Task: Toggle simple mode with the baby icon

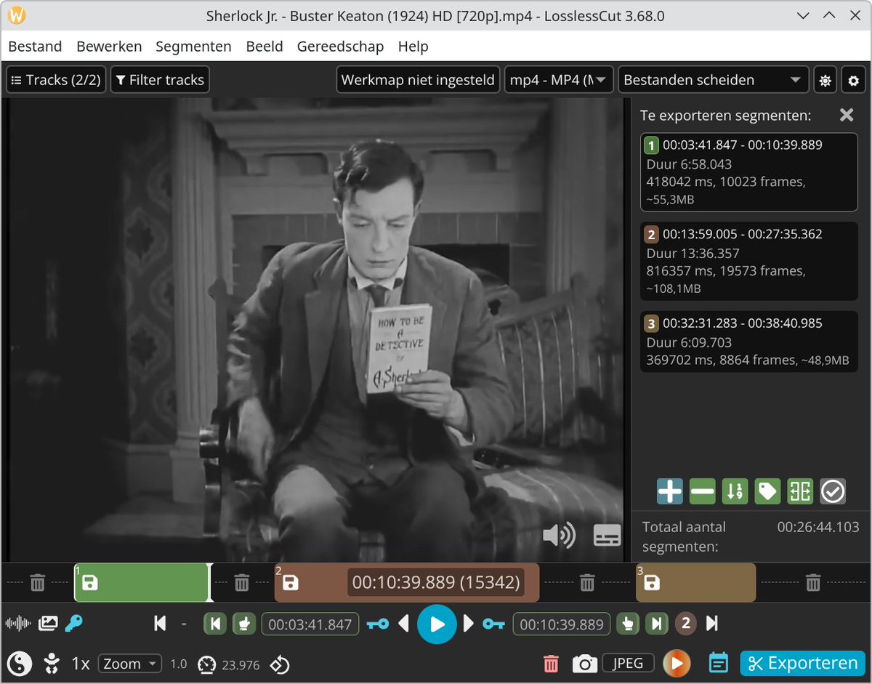Action: (52, 663)
